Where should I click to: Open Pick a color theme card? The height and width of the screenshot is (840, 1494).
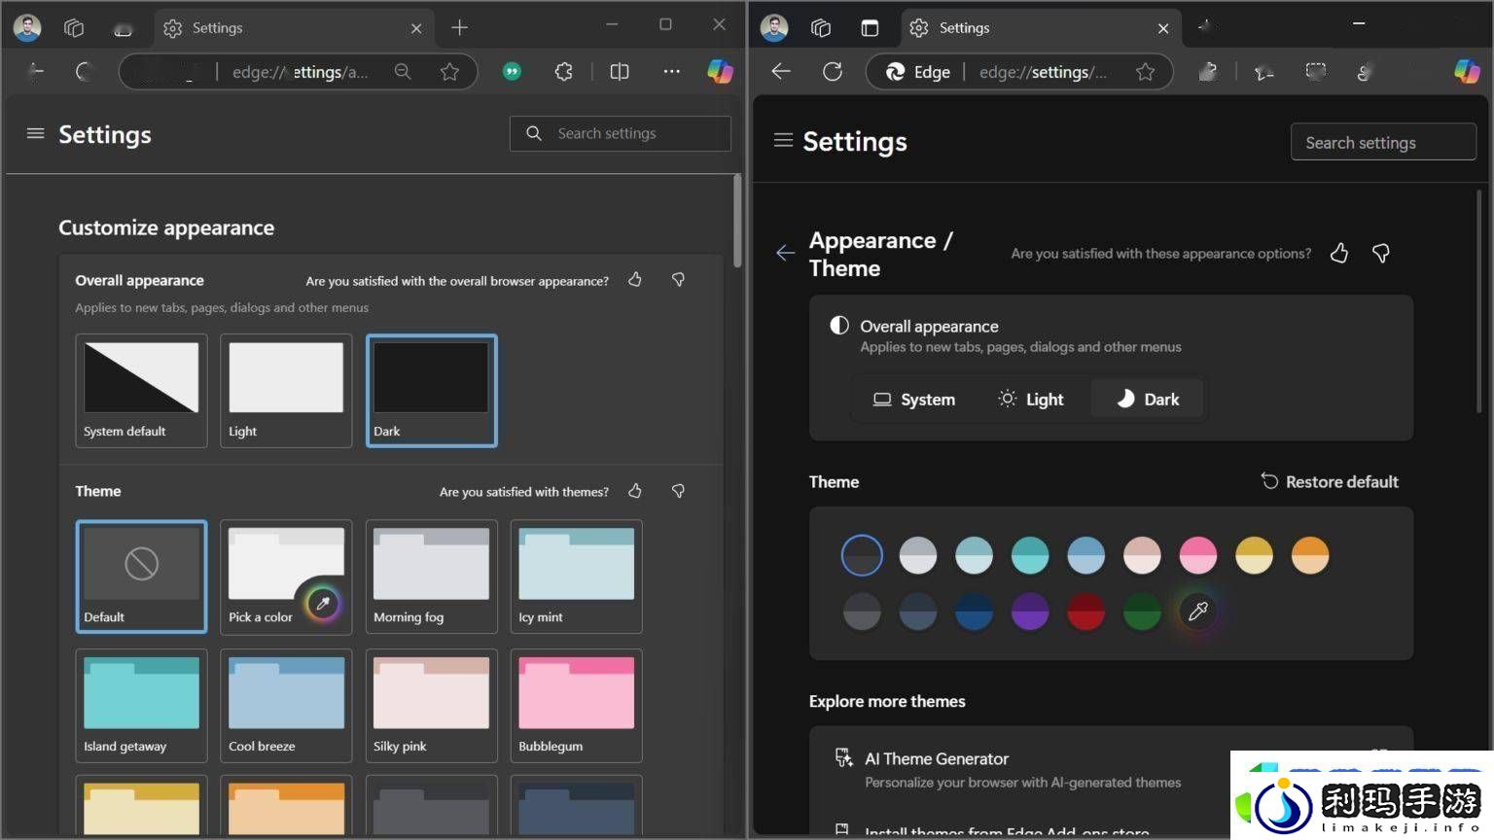[286, 577]
